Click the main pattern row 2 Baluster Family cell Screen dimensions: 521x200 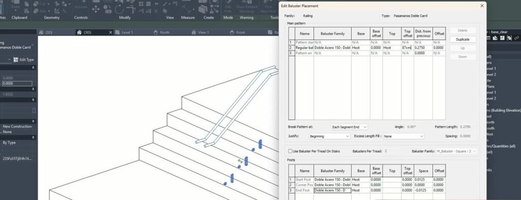[x=332, y=48]
